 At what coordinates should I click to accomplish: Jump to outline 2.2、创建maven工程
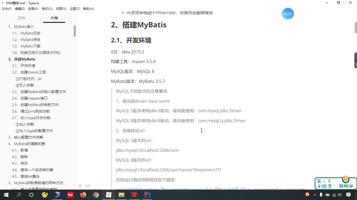pyautogui.click(x=29, y=72)
